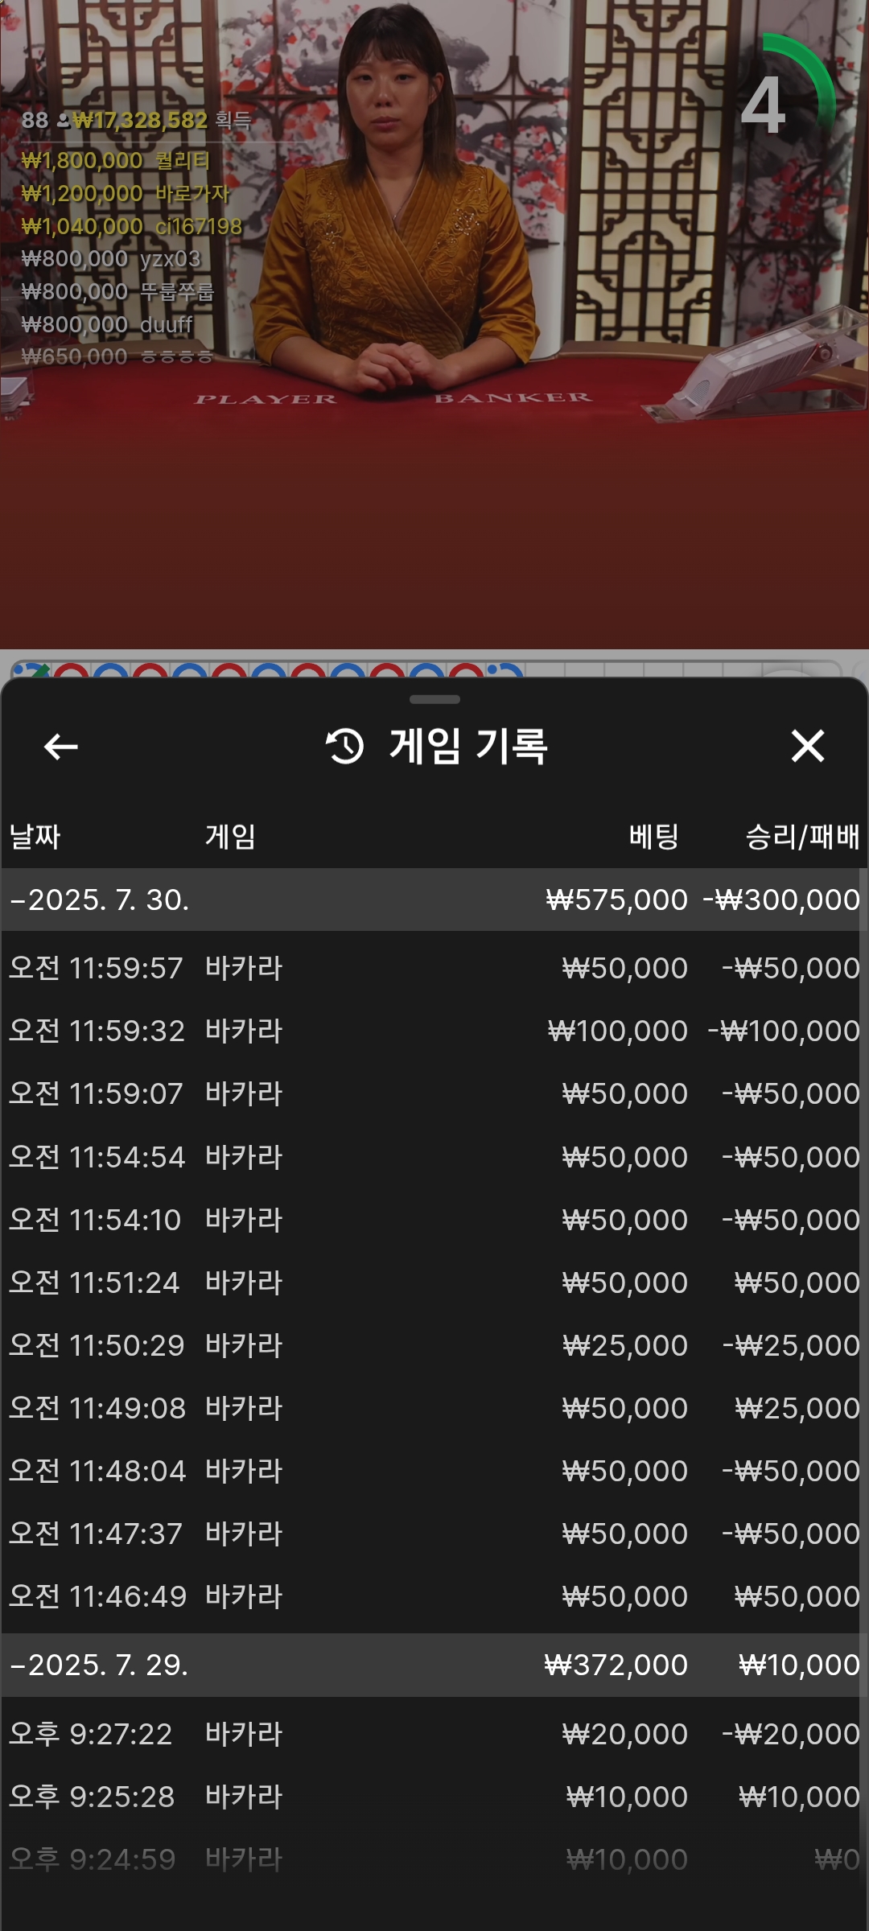Image resolution: width=869 pixels, height=1931 pixels.
Task: Click the ₩17,328,582 winnings total
Action: pos(140,120)
